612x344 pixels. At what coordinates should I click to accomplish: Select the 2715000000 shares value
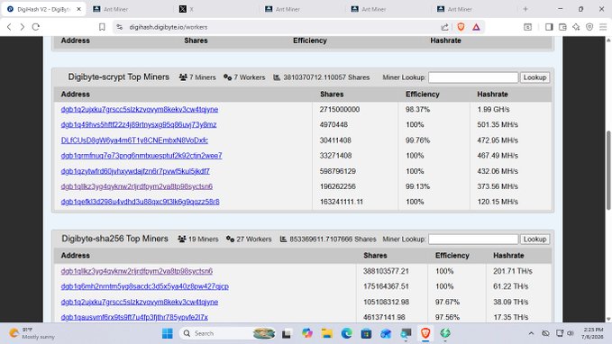coord(340,110)
